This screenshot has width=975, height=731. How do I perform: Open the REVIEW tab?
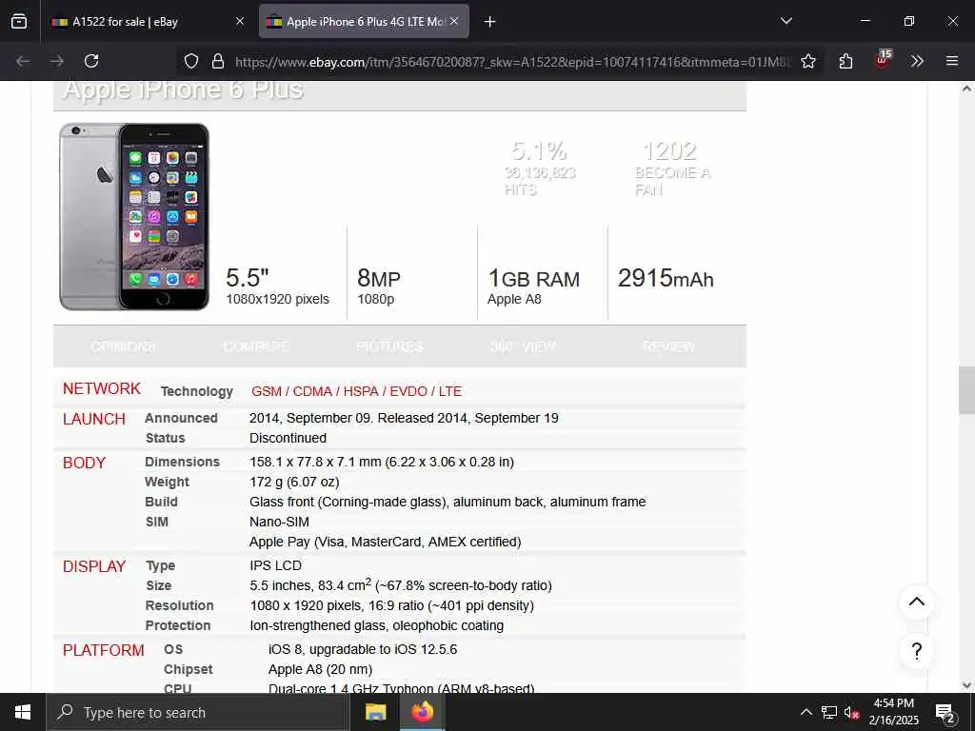[x=669, y=346]
